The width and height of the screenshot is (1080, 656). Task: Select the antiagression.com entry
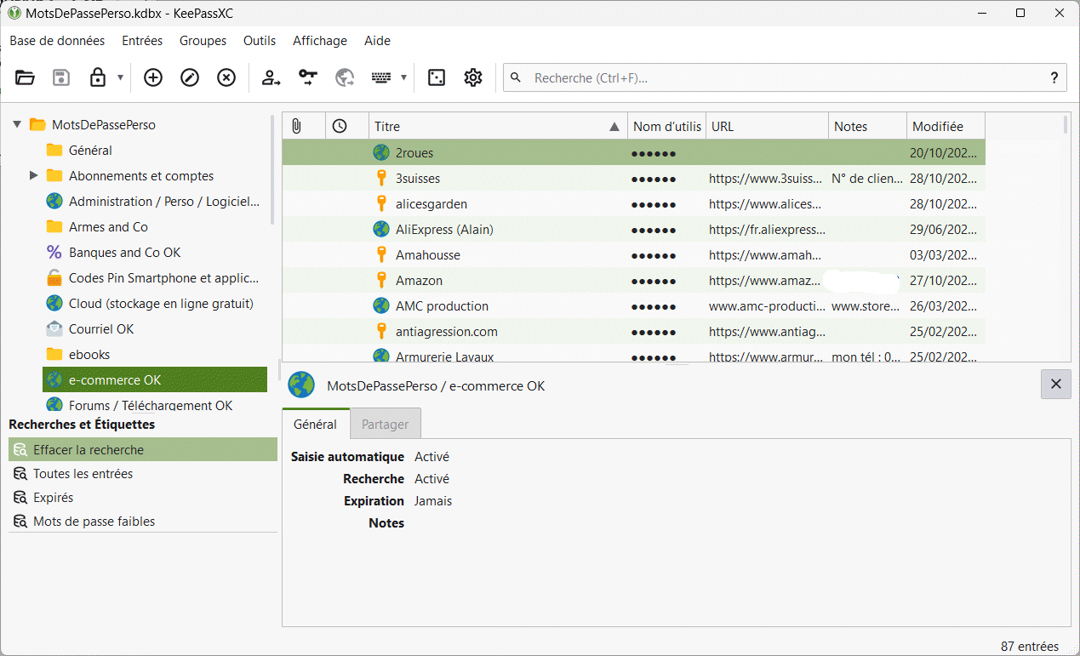(634, 332)
